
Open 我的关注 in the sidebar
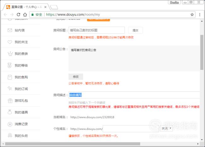click(21, 42)
